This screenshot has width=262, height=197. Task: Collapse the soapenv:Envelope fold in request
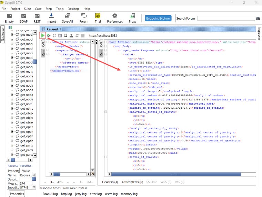(x=48, y=42)
